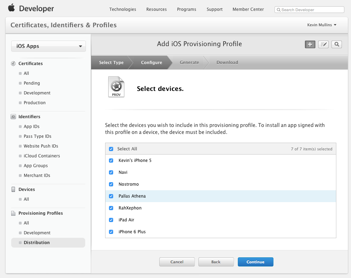Click the Certificates section seal icon
The width and height of the screenshot is (351, 278).
tap(13, 64)
